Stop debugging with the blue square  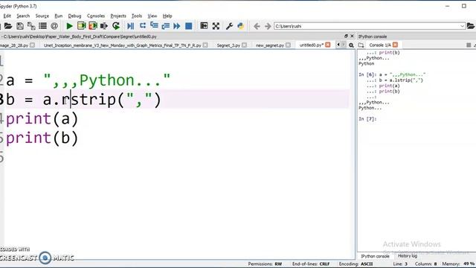tap(188, 26)
